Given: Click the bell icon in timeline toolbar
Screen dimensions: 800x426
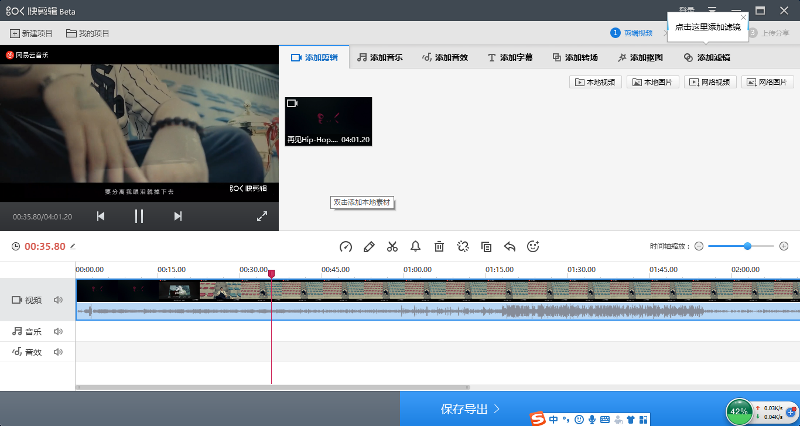Looking at the screenshot, I should click(416, 246).
